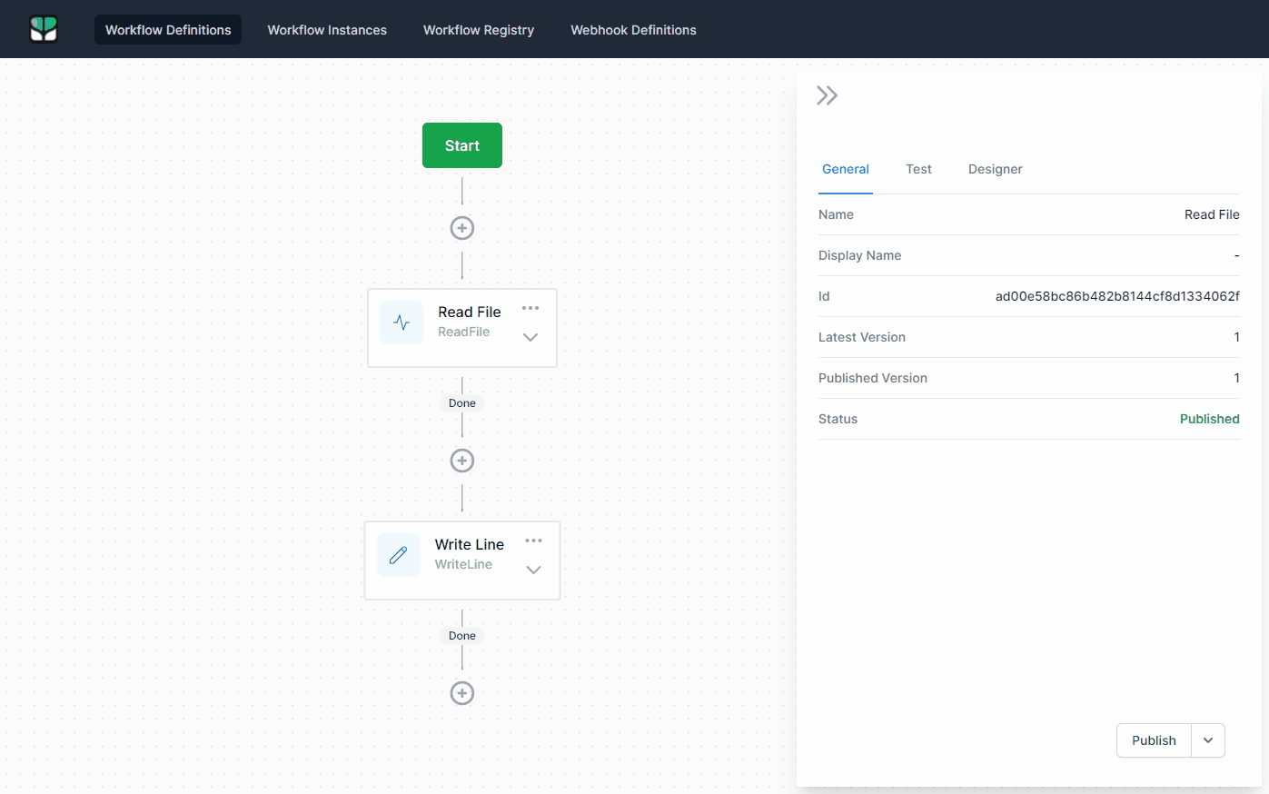The height and width of the screenshot is (794, 1269).
Task: Click the Write Line pencil icon
Action: [398, 555]
